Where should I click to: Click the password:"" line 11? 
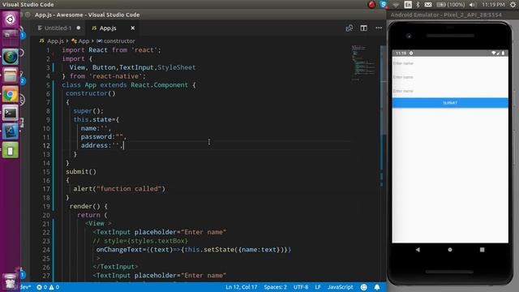pos(104,137)
